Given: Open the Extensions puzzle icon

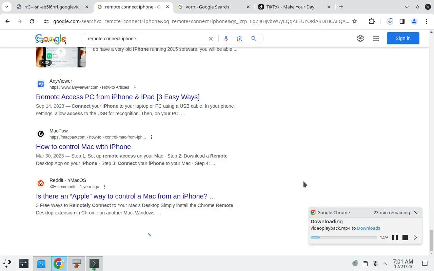Looking at the screenshot, I should pos(372,21).
